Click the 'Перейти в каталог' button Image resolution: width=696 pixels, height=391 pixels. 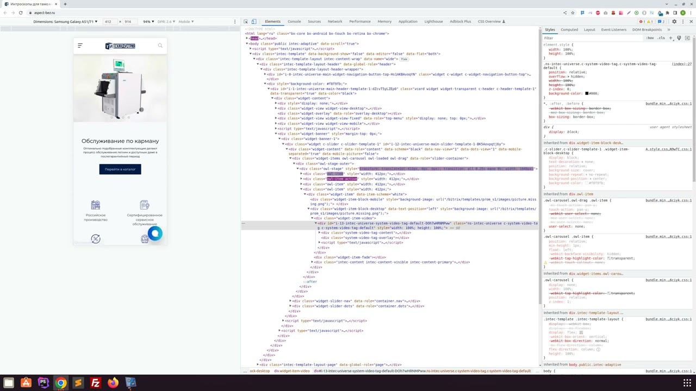tap(120, 169)
